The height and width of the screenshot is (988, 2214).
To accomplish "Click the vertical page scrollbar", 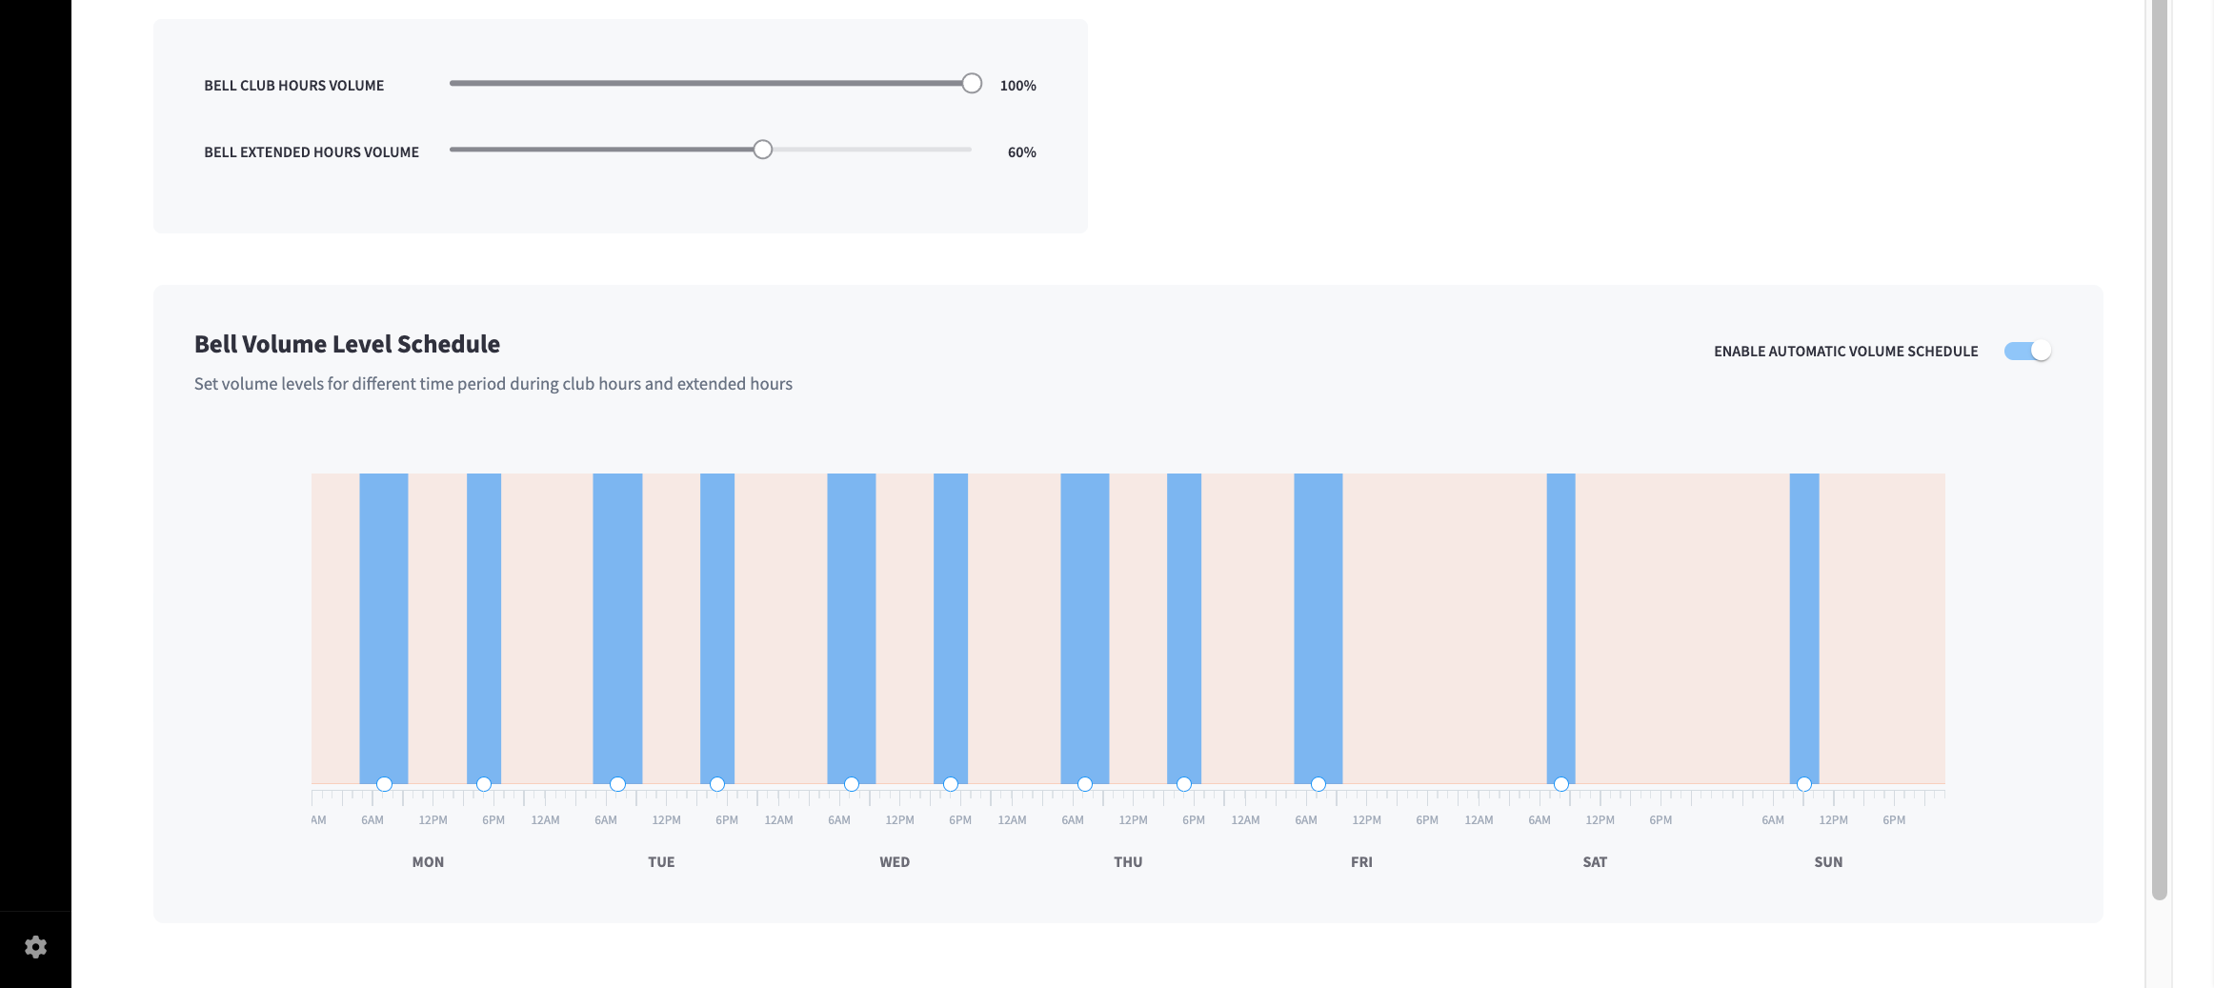I will tap(2160, 450).
